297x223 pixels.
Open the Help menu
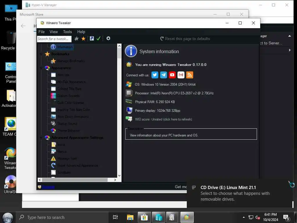[81, 32]
